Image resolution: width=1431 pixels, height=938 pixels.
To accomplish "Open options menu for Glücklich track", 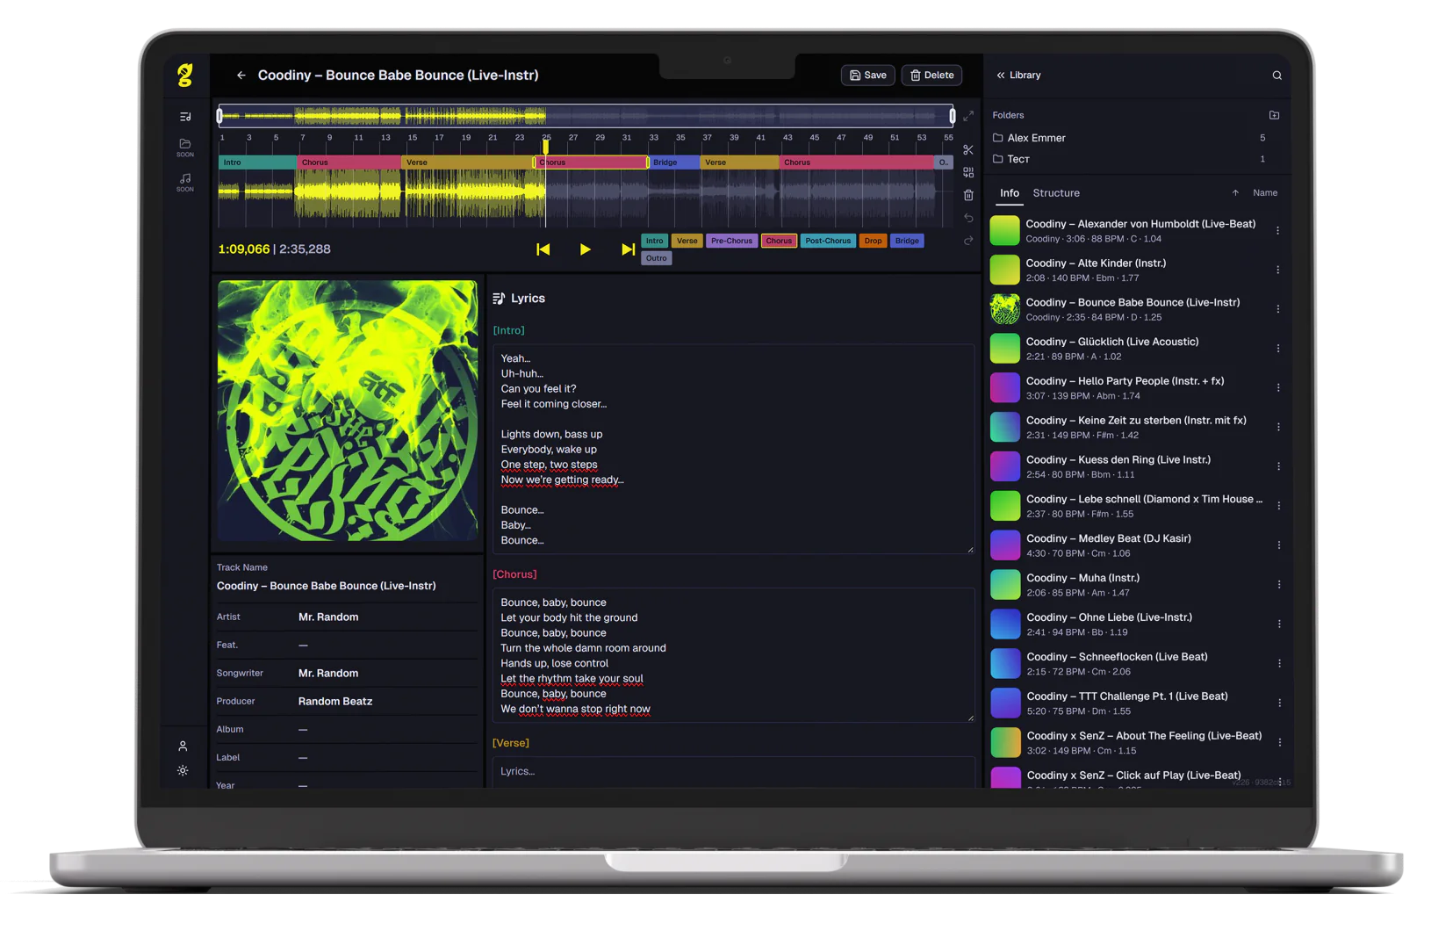I will tap(1278, 349).
